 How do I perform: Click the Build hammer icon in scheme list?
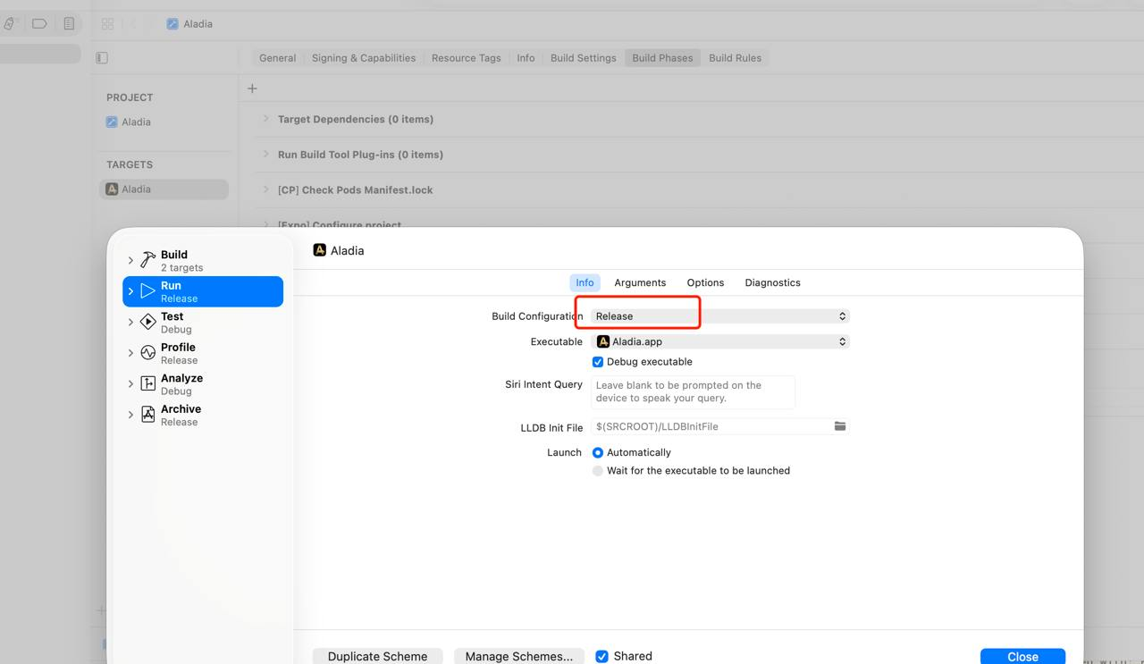click(148, 260)
